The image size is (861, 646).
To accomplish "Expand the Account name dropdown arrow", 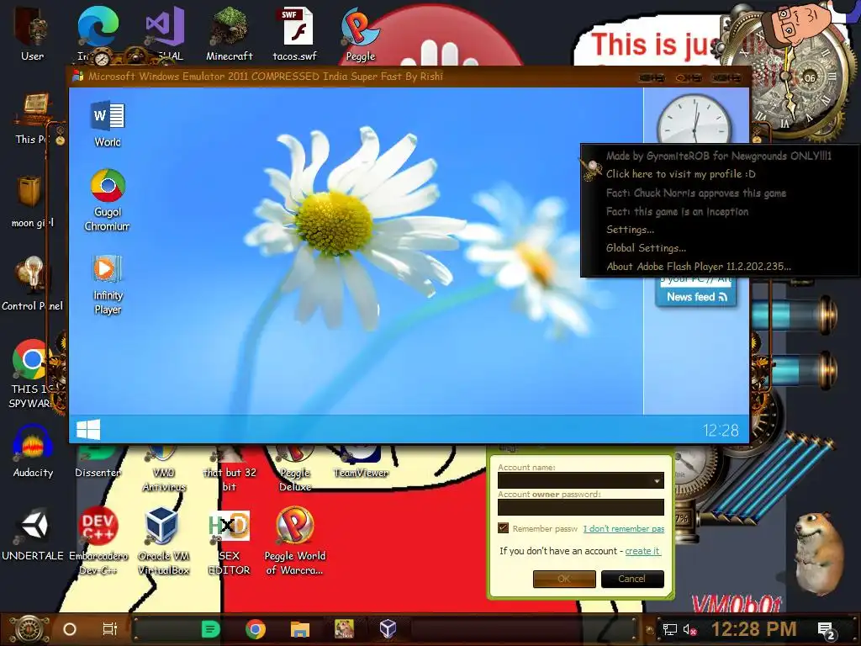I will pos(657,480).
